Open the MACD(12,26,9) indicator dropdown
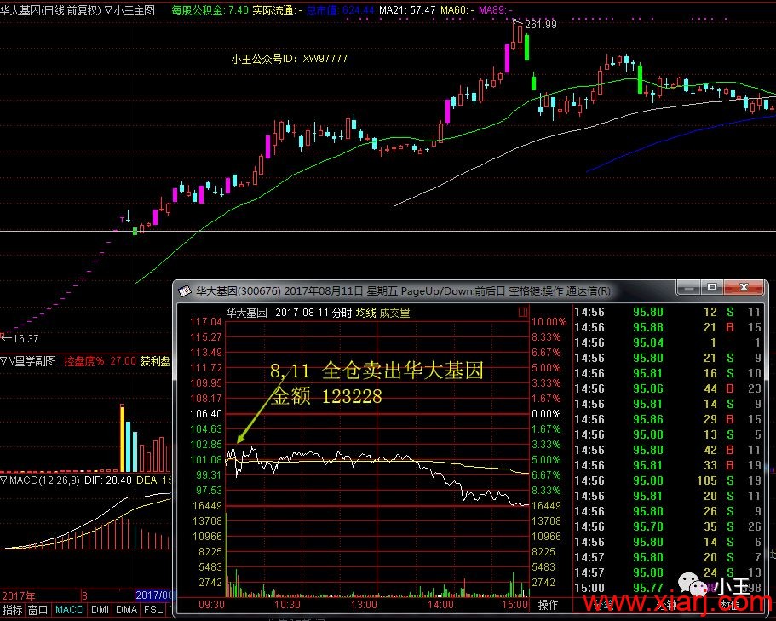This screenshot has height=621, width=776. 4,480
